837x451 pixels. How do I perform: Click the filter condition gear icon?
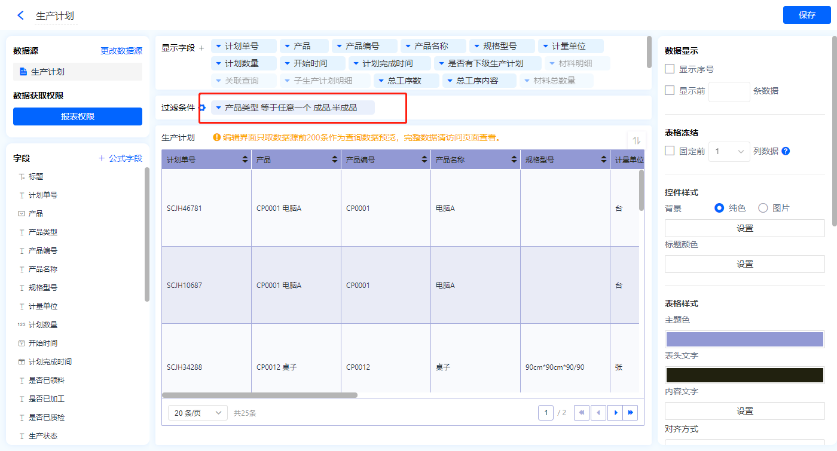click(202, 108)
